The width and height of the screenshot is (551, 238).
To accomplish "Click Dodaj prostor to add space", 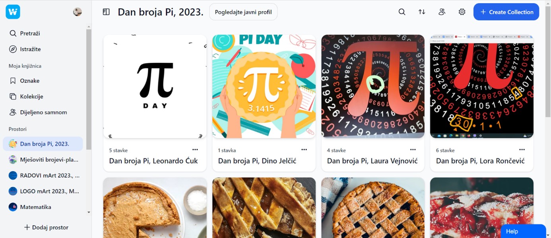I will click(46, 227).
